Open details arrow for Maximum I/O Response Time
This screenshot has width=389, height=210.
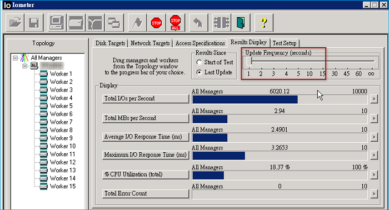tap(374, 155)
